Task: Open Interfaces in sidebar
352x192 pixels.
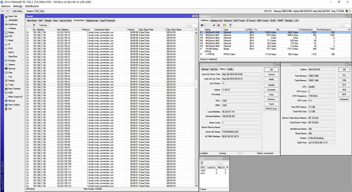Action: pos(12,24)
